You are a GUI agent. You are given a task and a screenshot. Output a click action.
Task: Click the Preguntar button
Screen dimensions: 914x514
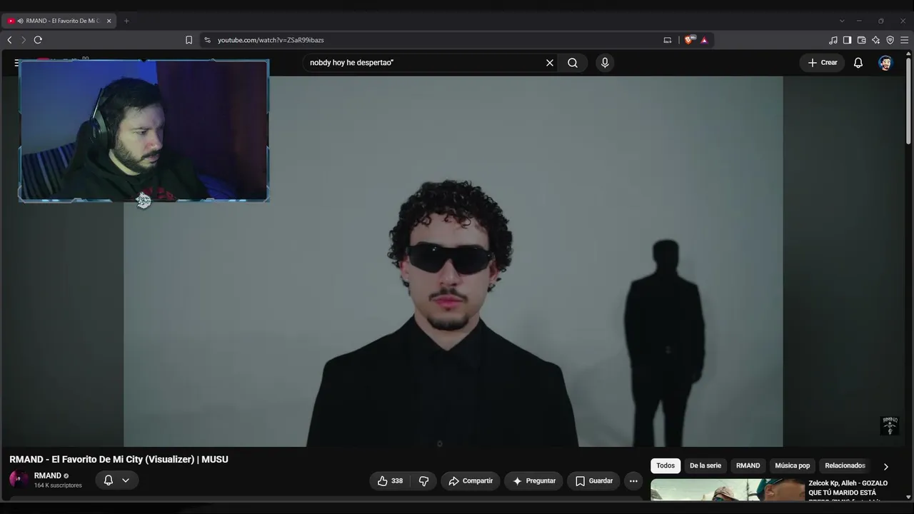533,481
